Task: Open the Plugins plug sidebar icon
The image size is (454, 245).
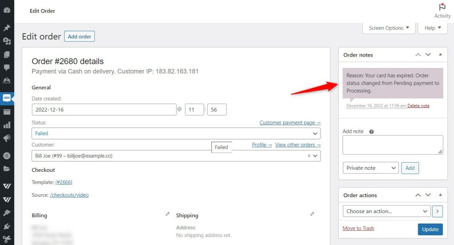Action: tap(7, 226)
